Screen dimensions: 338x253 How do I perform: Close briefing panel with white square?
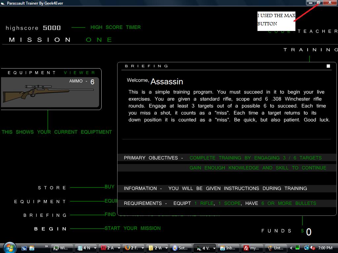pyautogui.click(x=328, y=66)
